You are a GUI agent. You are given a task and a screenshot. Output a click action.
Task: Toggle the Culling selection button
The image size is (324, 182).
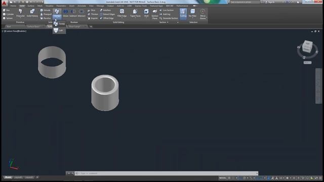coord(183,14)
